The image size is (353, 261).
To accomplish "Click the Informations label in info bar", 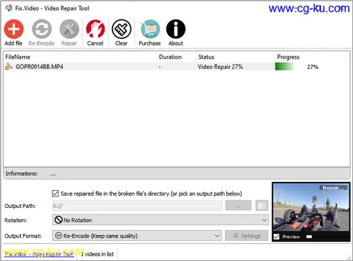I will pos(21,174).
